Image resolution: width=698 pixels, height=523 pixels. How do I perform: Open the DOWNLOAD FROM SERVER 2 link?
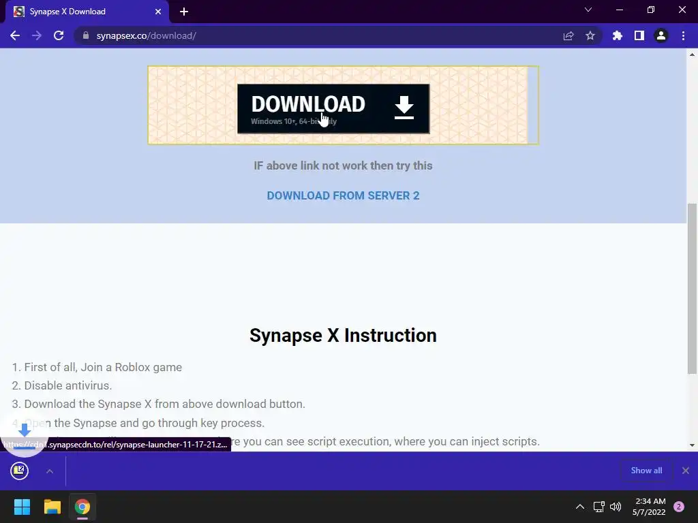343,195
